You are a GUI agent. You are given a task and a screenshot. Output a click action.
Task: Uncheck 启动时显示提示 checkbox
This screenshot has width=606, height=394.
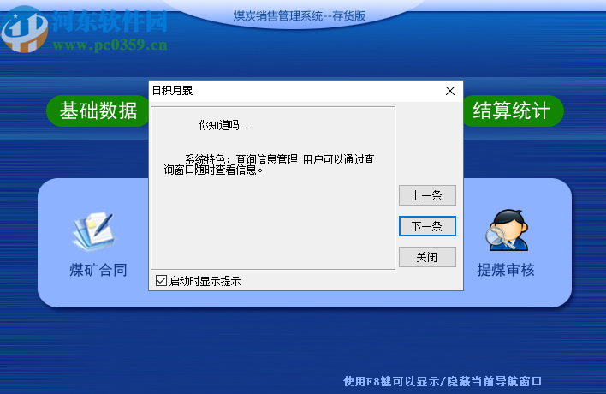click(161, 281)
